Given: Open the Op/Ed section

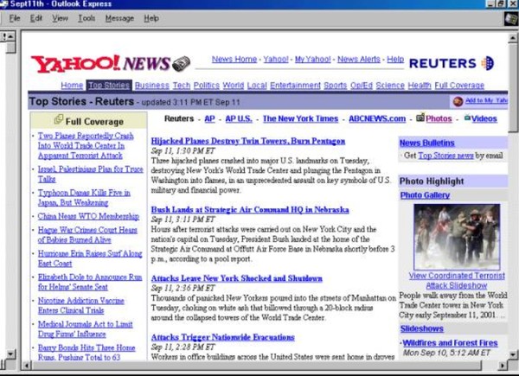Looking at the screenshot, I should pos(362,86).
